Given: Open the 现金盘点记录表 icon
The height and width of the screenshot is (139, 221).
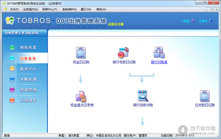Looking at the screenshot, I should pos(81,96).
